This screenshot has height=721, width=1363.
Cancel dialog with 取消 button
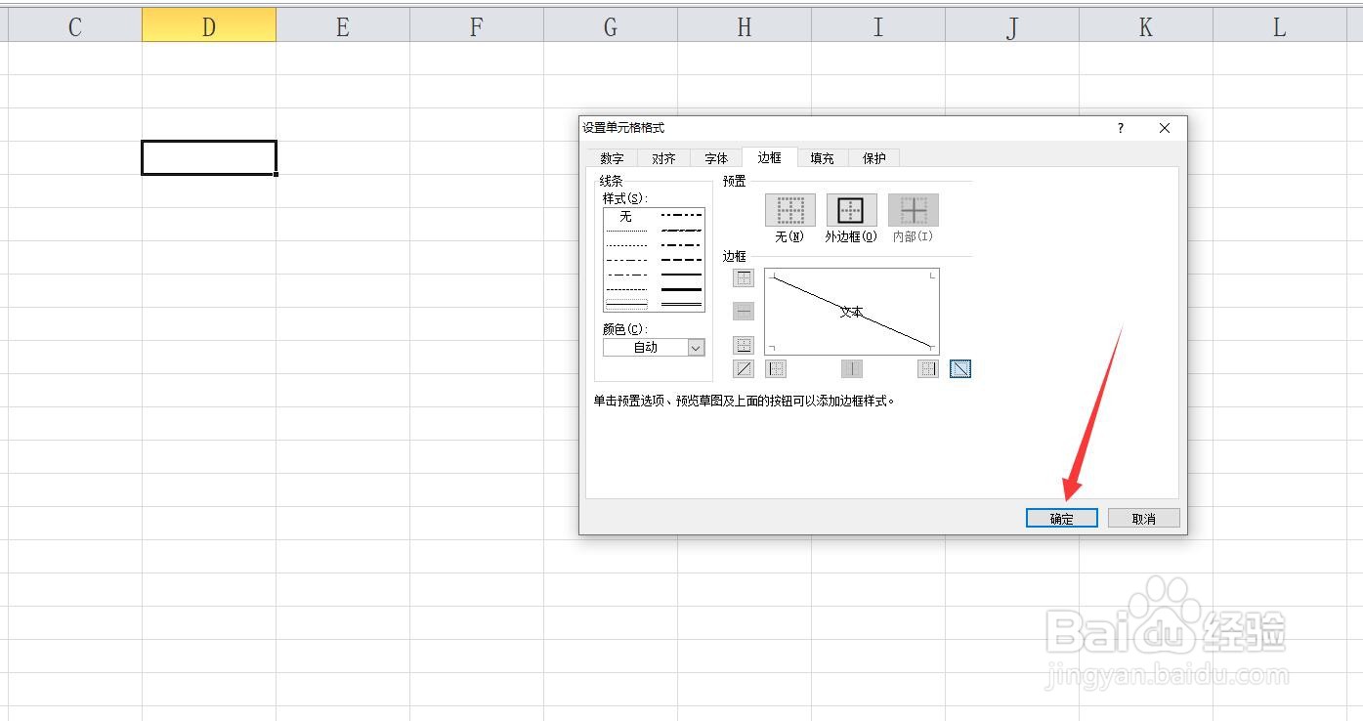[1144, 519]
